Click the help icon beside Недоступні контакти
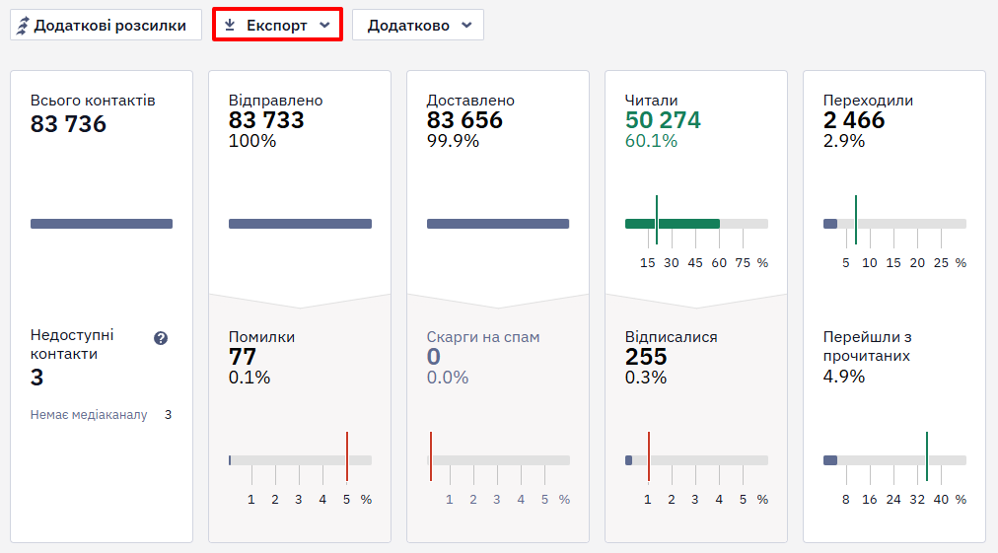The width and height of the screenshot is (998, 553). (161, 338)
